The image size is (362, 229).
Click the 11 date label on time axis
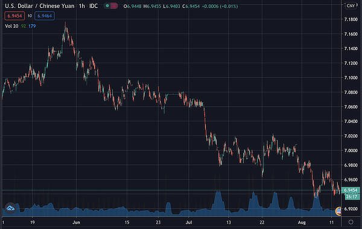[331, 222]
